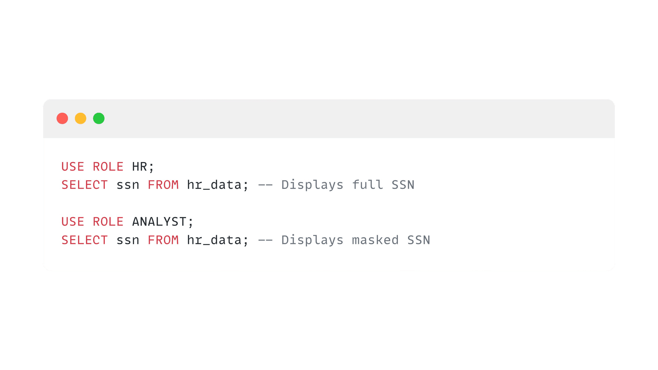This screenshot has height=370, width=658.
Task: Click the ROLE keyword on the HR line
Action: pos(108,167)
